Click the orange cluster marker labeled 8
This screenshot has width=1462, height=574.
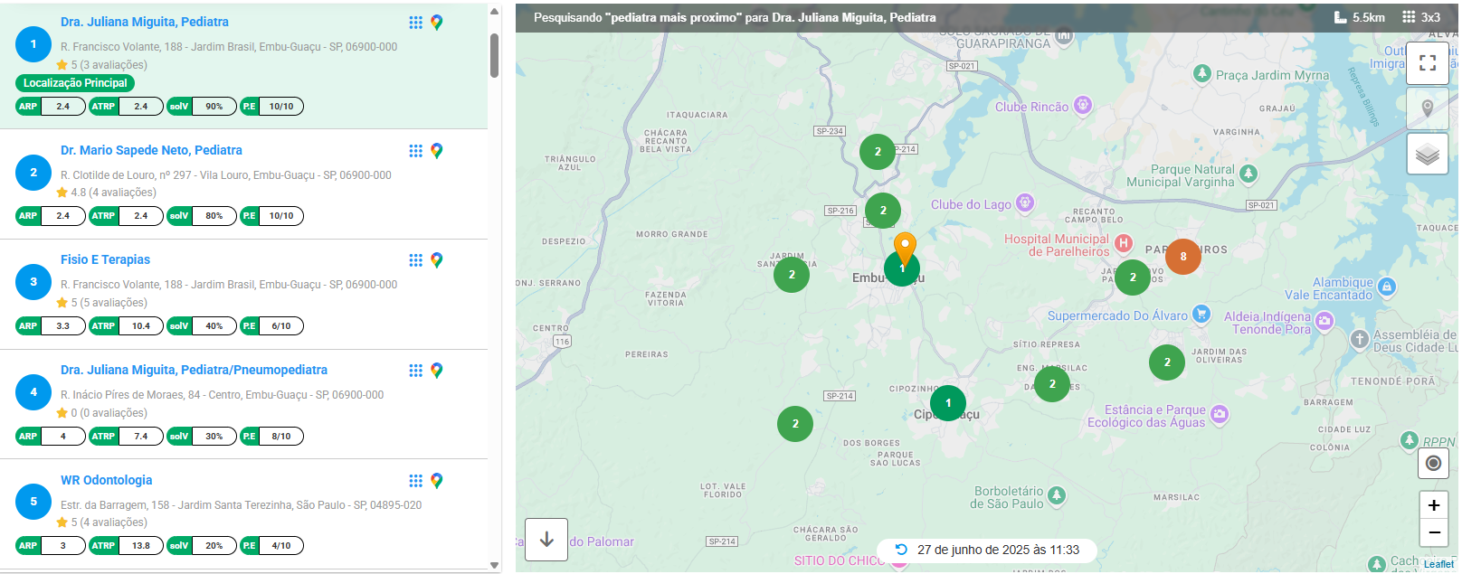1182,257
